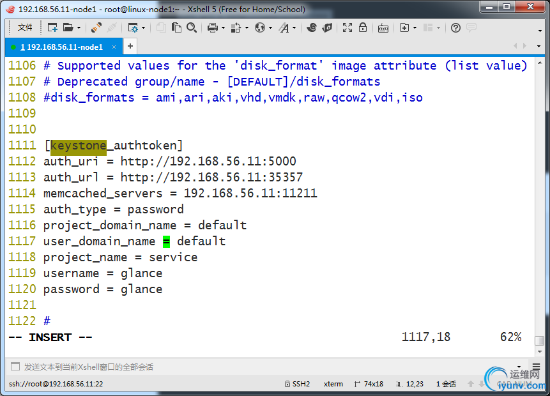550x396 pixels.
Task: Click the Xshell title bar app icon
Action: click(10, 9)
